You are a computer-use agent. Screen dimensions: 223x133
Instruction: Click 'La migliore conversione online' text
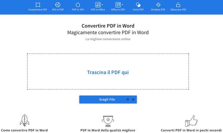pos(108,39)
